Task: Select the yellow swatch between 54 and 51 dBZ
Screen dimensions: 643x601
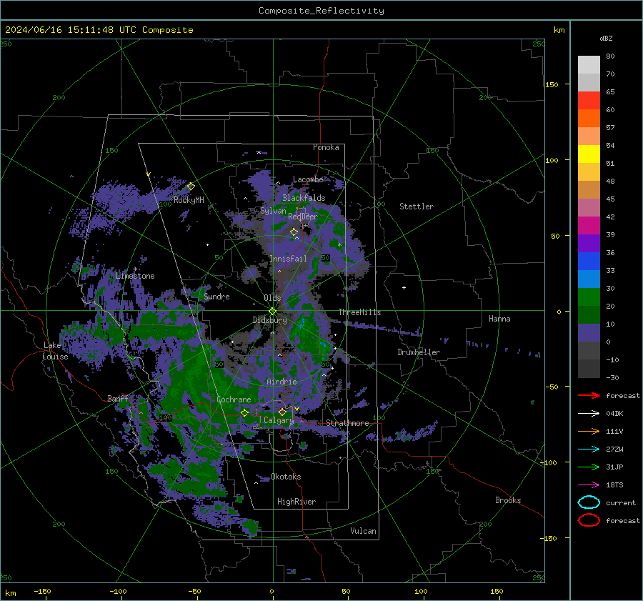Action: pos(589,154)
